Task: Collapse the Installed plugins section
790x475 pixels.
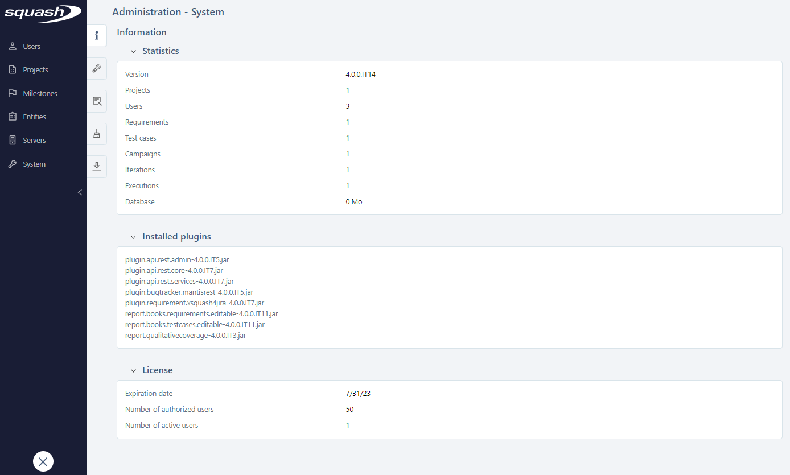Action: click(x=133, y=236)
